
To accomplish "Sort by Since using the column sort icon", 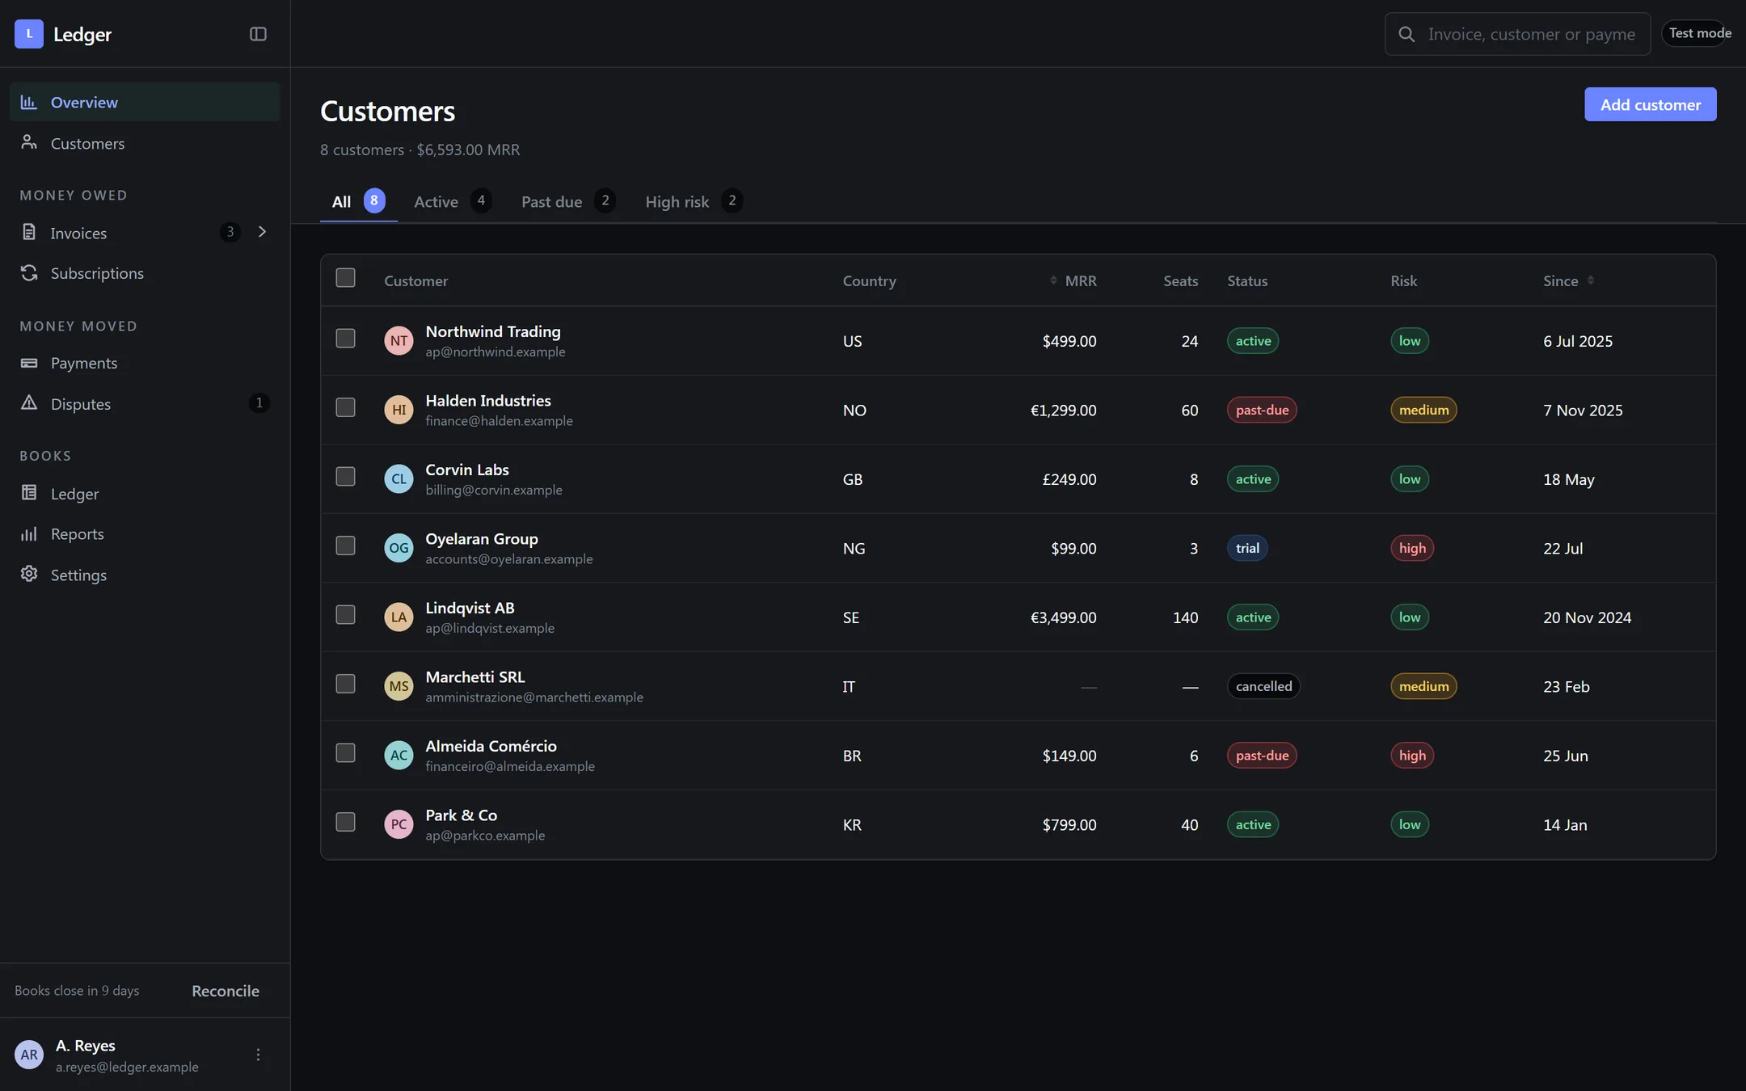I will (x=1591, y=280).
